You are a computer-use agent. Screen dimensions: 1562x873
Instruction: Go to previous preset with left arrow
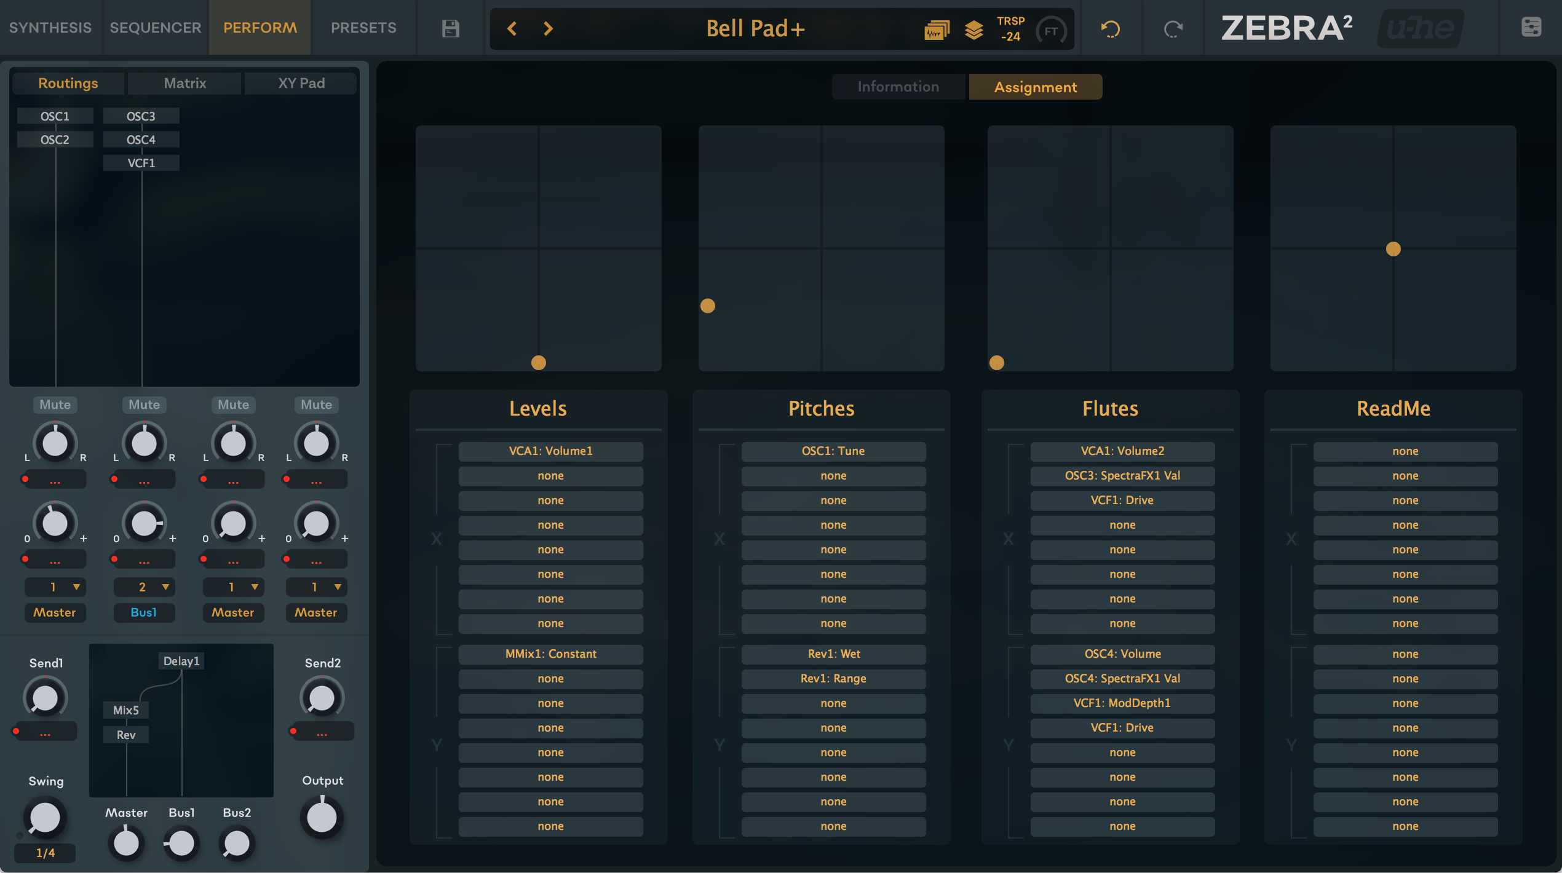point(512,28)
